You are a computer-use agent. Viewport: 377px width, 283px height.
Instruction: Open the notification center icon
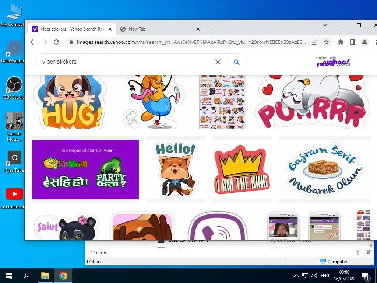(365, 276)
